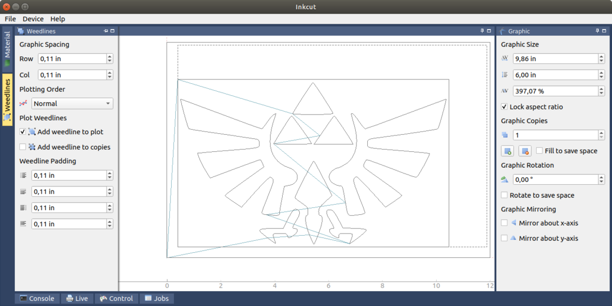
Task: Click the second Weedline Padding field
Action: point(69,192)
